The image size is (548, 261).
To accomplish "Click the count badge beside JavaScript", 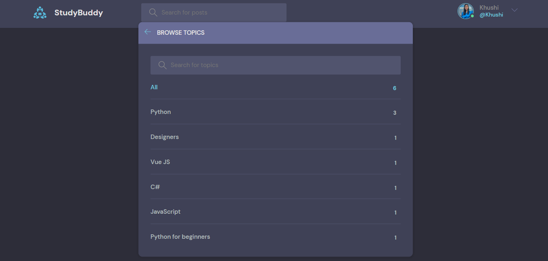I will click(395, 212).
